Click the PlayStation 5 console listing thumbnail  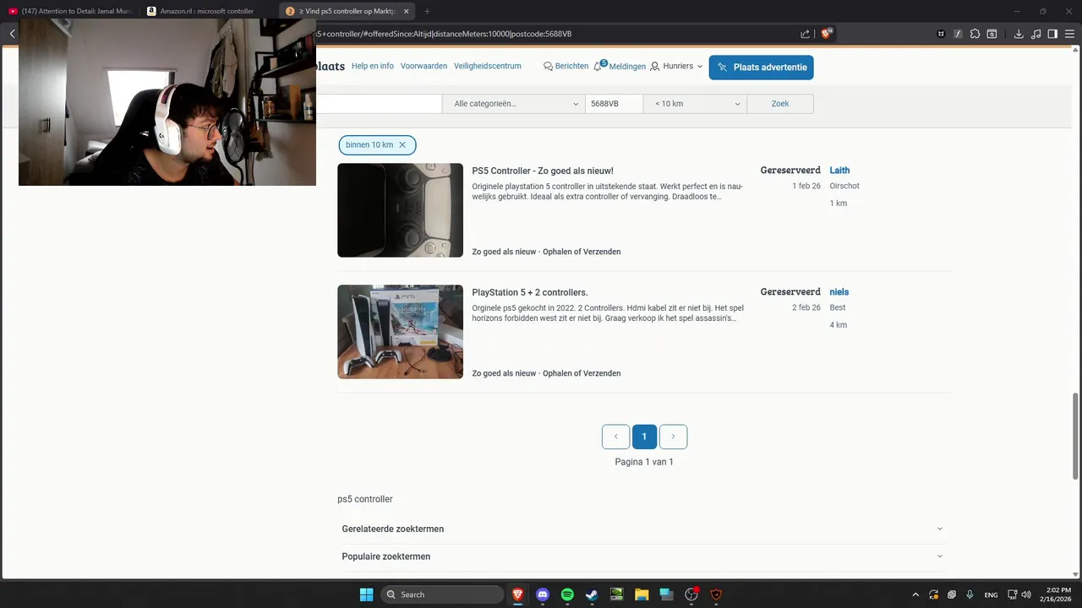click(x=400, y=332)
